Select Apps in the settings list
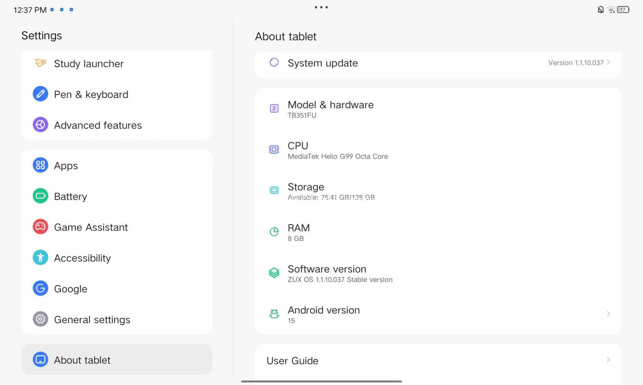This screenshot has height=385, width=643. click(117, 165)
